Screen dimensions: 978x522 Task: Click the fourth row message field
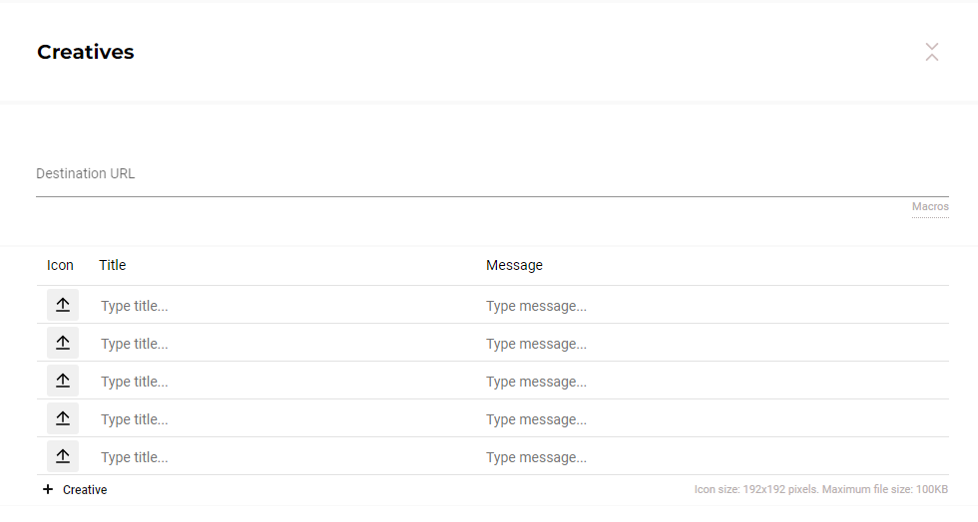coord(714,419)
